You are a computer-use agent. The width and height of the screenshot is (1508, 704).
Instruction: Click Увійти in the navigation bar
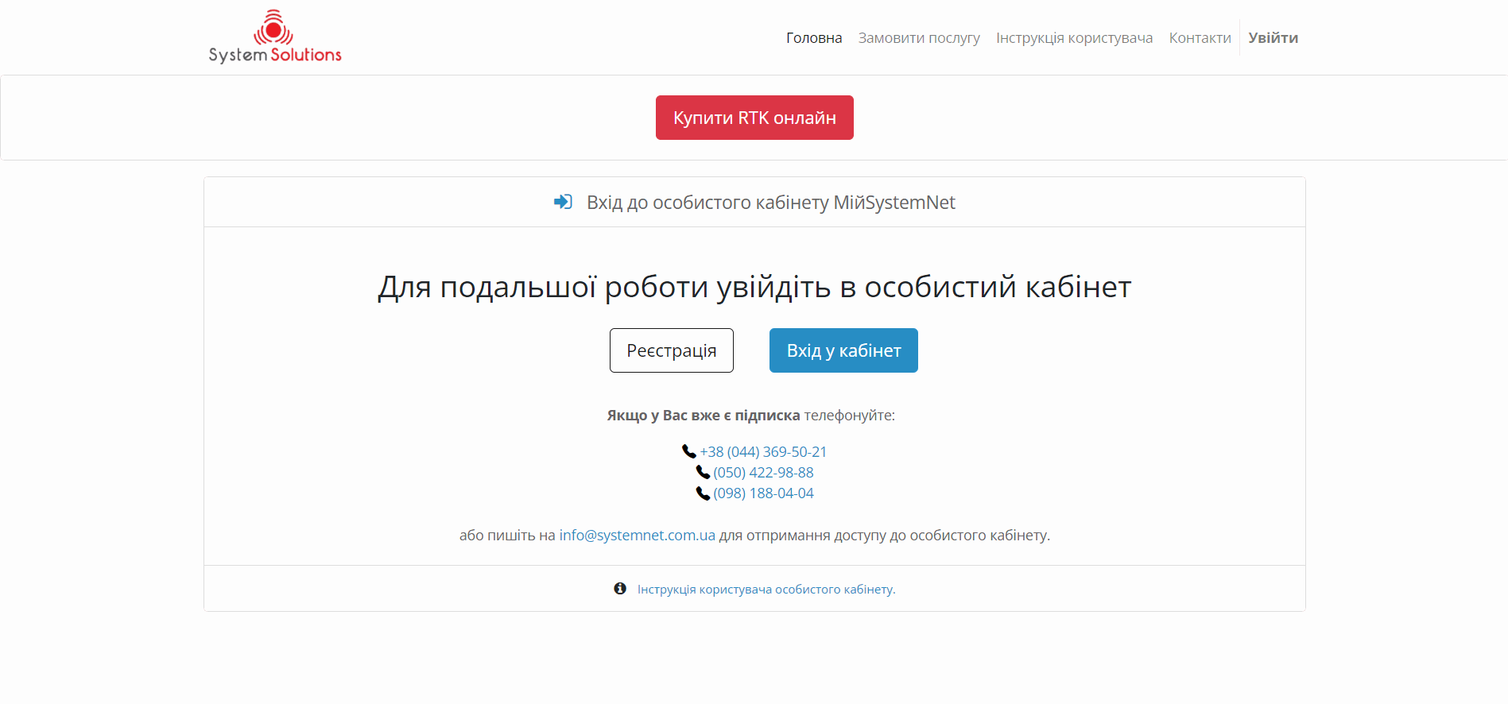(1273, 37)
